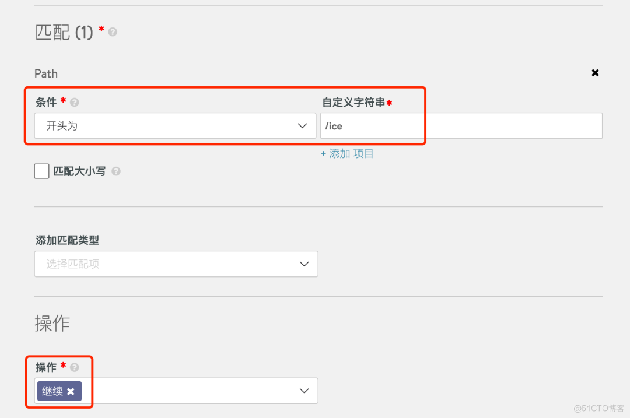Screen dimensions: 630x418
Task: Open the help icon beside 操作 label
Action: tap(73, 367)
